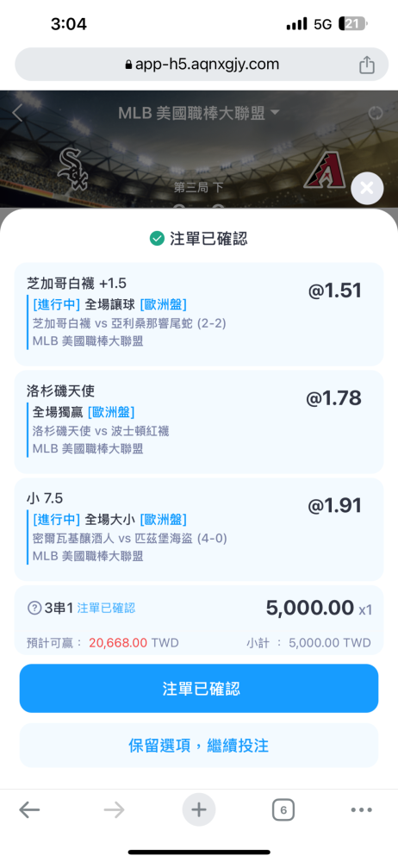The height and width of the screenshot is (862, 398).
Task: Select the 芝加哥白襪 +1.5 bet card
Action: (199, 314)
